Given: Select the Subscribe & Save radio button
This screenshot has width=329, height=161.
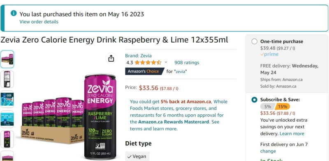Looking at the screenshot, I should point(254,100).
